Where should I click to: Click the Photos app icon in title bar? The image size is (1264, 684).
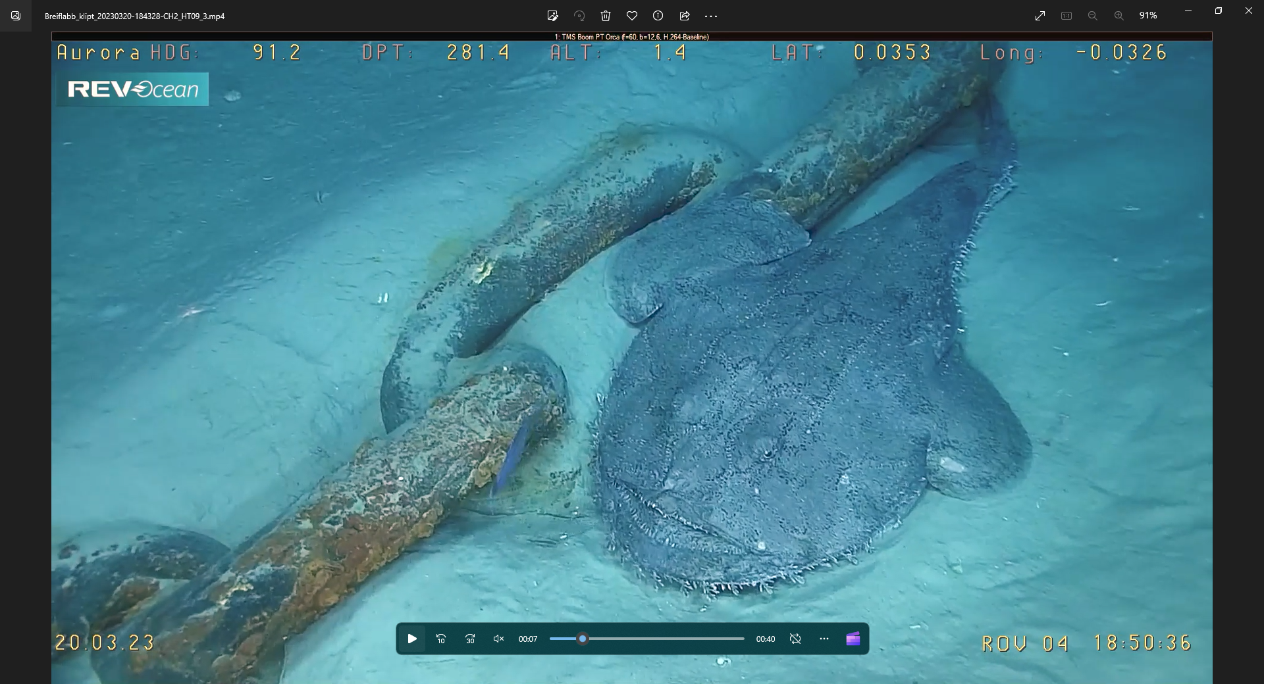(16, 16)
